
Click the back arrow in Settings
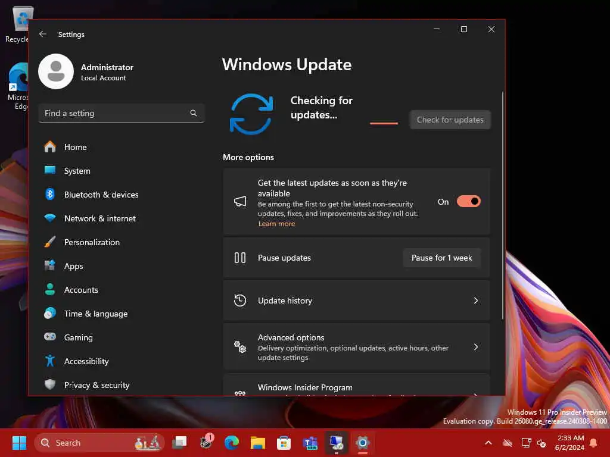43,34
